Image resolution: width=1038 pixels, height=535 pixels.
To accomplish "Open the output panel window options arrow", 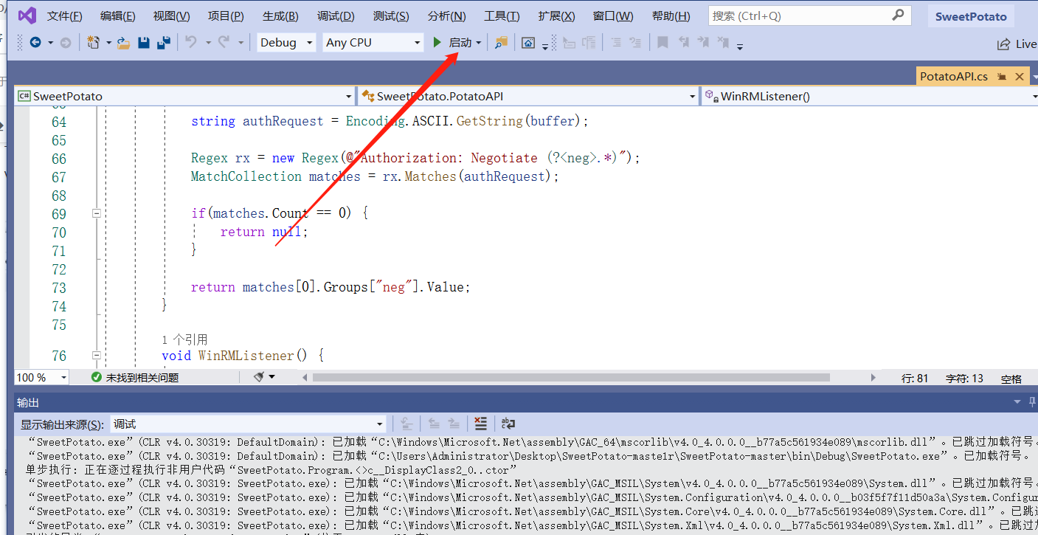I will [1018, 402].
